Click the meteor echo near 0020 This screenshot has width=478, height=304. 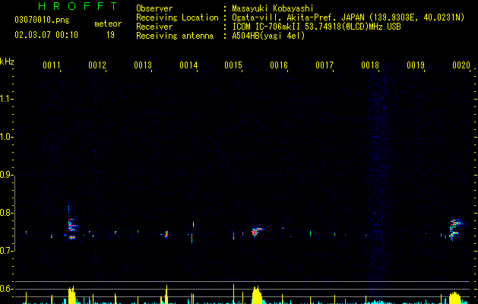point(456,229)
